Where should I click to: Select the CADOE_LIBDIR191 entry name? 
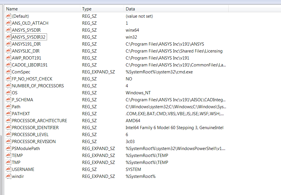[x=30, y=65]
